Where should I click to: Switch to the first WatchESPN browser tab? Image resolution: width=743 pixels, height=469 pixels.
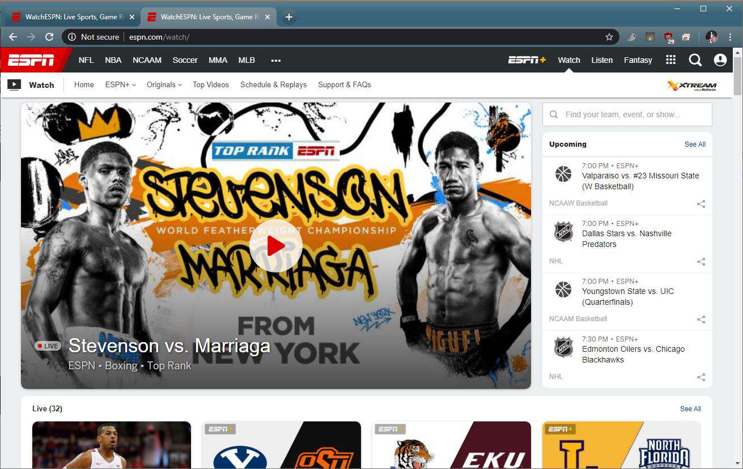(x=74, y=16)
